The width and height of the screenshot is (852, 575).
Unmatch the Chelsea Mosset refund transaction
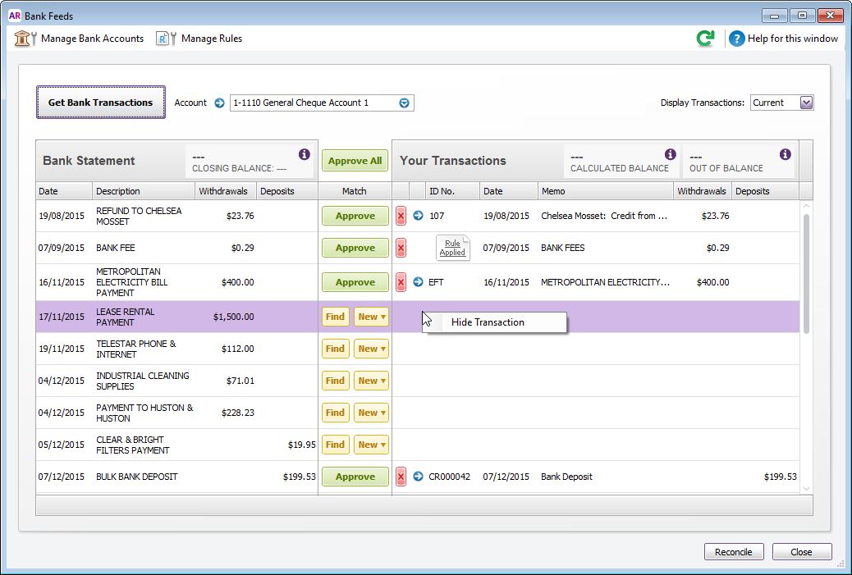point(401,216)
